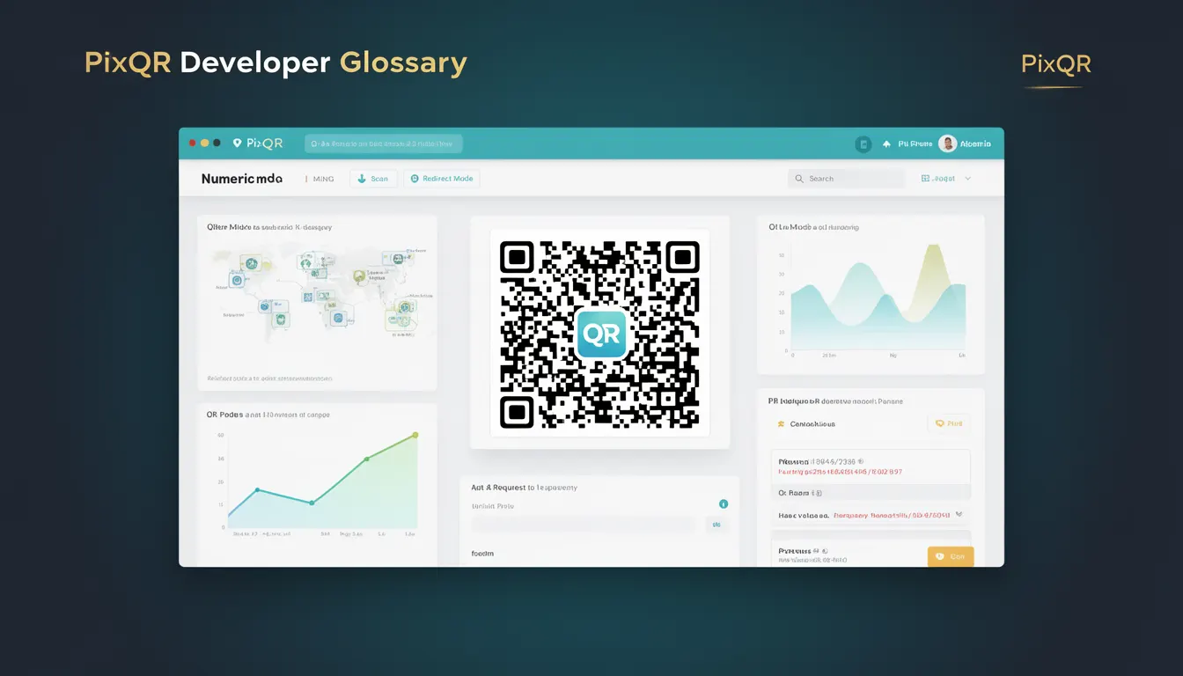
Task: Click the 'Add A Request' panel heading
Action: click(x=524, y=487)
